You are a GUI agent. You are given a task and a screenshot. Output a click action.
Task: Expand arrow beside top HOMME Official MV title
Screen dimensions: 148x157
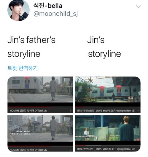70,111
